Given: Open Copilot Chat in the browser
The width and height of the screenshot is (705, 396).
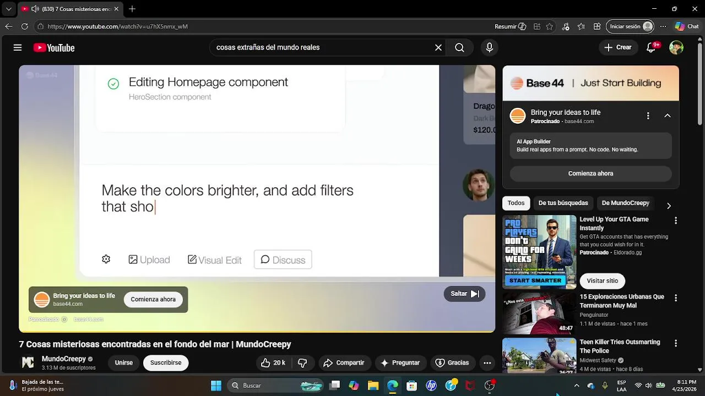Looking at the screenshot, I should click(687, 26).
